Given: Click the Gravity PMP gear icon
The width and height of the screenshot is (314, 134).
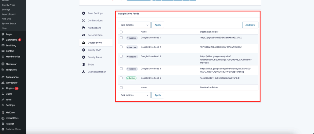Looking at the screenshot, I should [83, 50].
